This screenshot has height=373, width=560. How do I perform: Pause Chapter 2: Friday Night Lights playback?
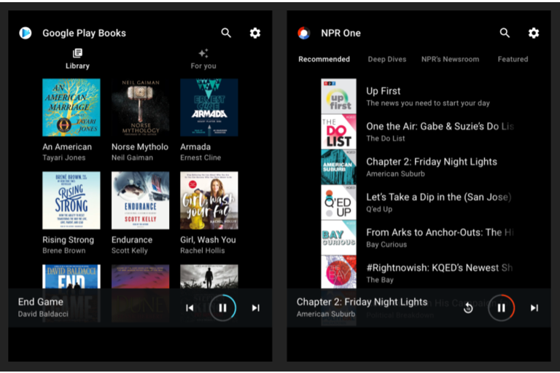coord(501,307)
